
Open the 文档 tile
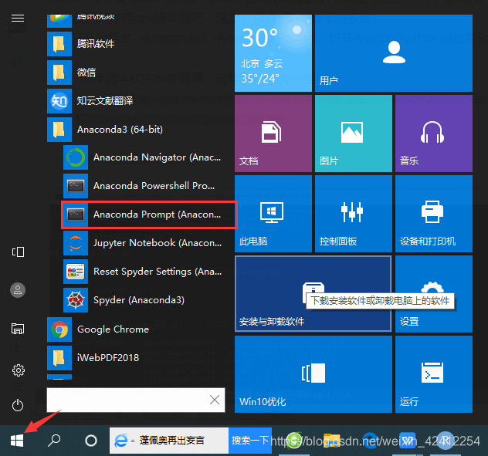[x=273, y=133]
